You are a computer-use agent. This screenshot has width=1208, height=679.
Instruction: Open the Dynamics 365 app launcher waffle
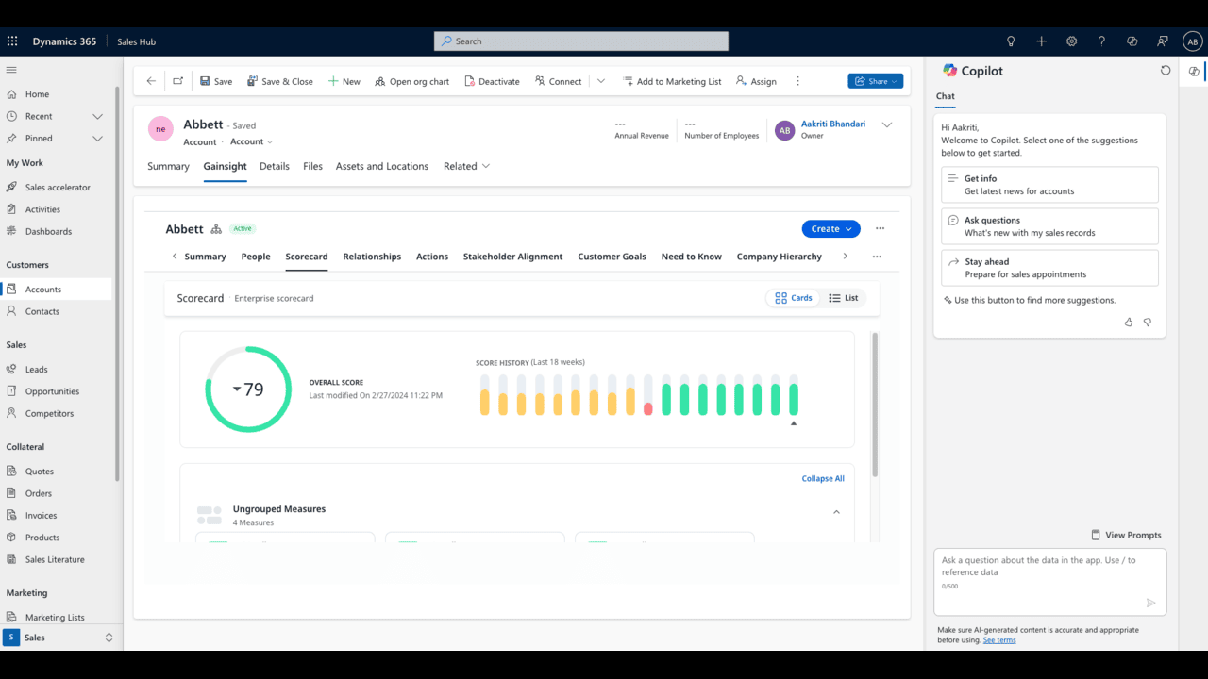coord(12,41)
